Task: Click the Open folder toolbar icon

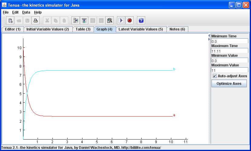Action: [19, 21]
